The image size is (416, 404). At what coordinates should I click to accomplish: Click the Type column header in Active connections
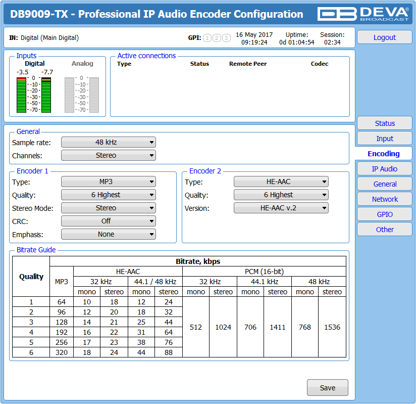point(124,64)
